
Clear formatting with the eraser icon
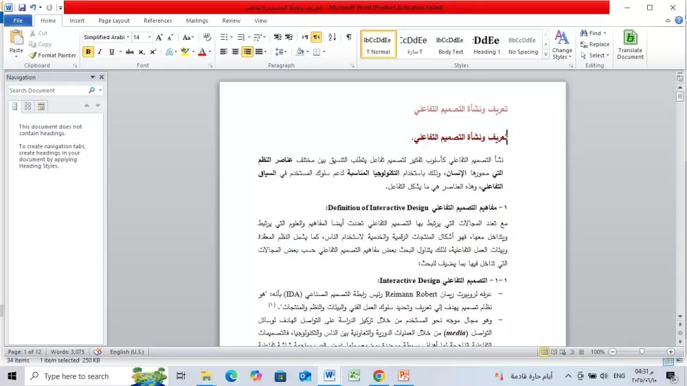coord(207,37)
